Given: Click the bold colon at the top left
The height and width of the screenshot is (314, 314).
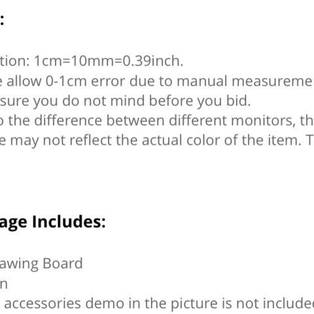Looking at the screenshot, I should tap(2, 20).
